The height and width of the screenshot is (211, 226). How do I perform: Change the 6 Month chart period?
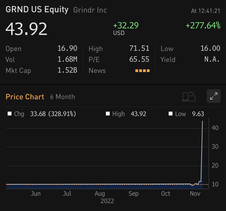(x=63, y=97)
